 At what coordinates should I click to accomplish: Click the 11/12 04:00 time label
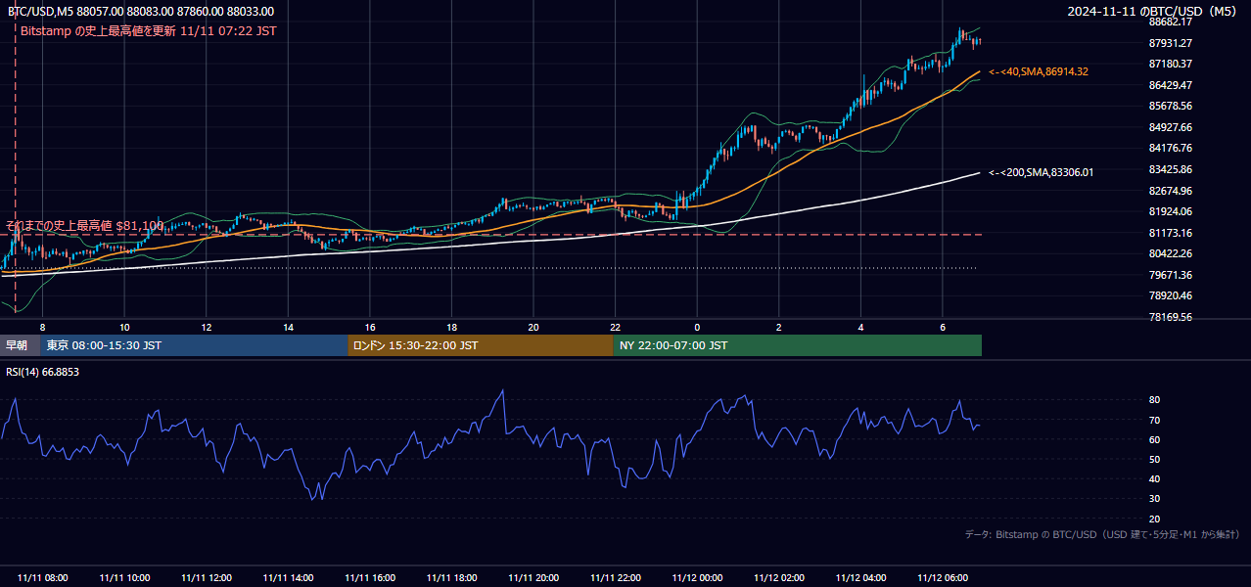point(861,578)
